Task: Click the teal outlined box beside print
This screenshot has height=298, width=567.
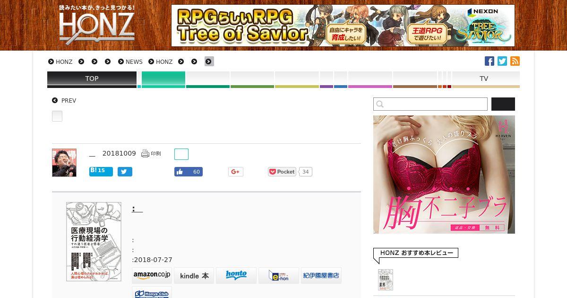Action: pyautogui.click(x=181, y=154)
